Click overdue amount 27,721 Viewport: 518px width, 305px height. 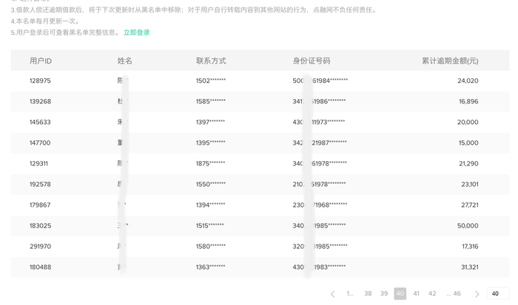pos(470,205)
